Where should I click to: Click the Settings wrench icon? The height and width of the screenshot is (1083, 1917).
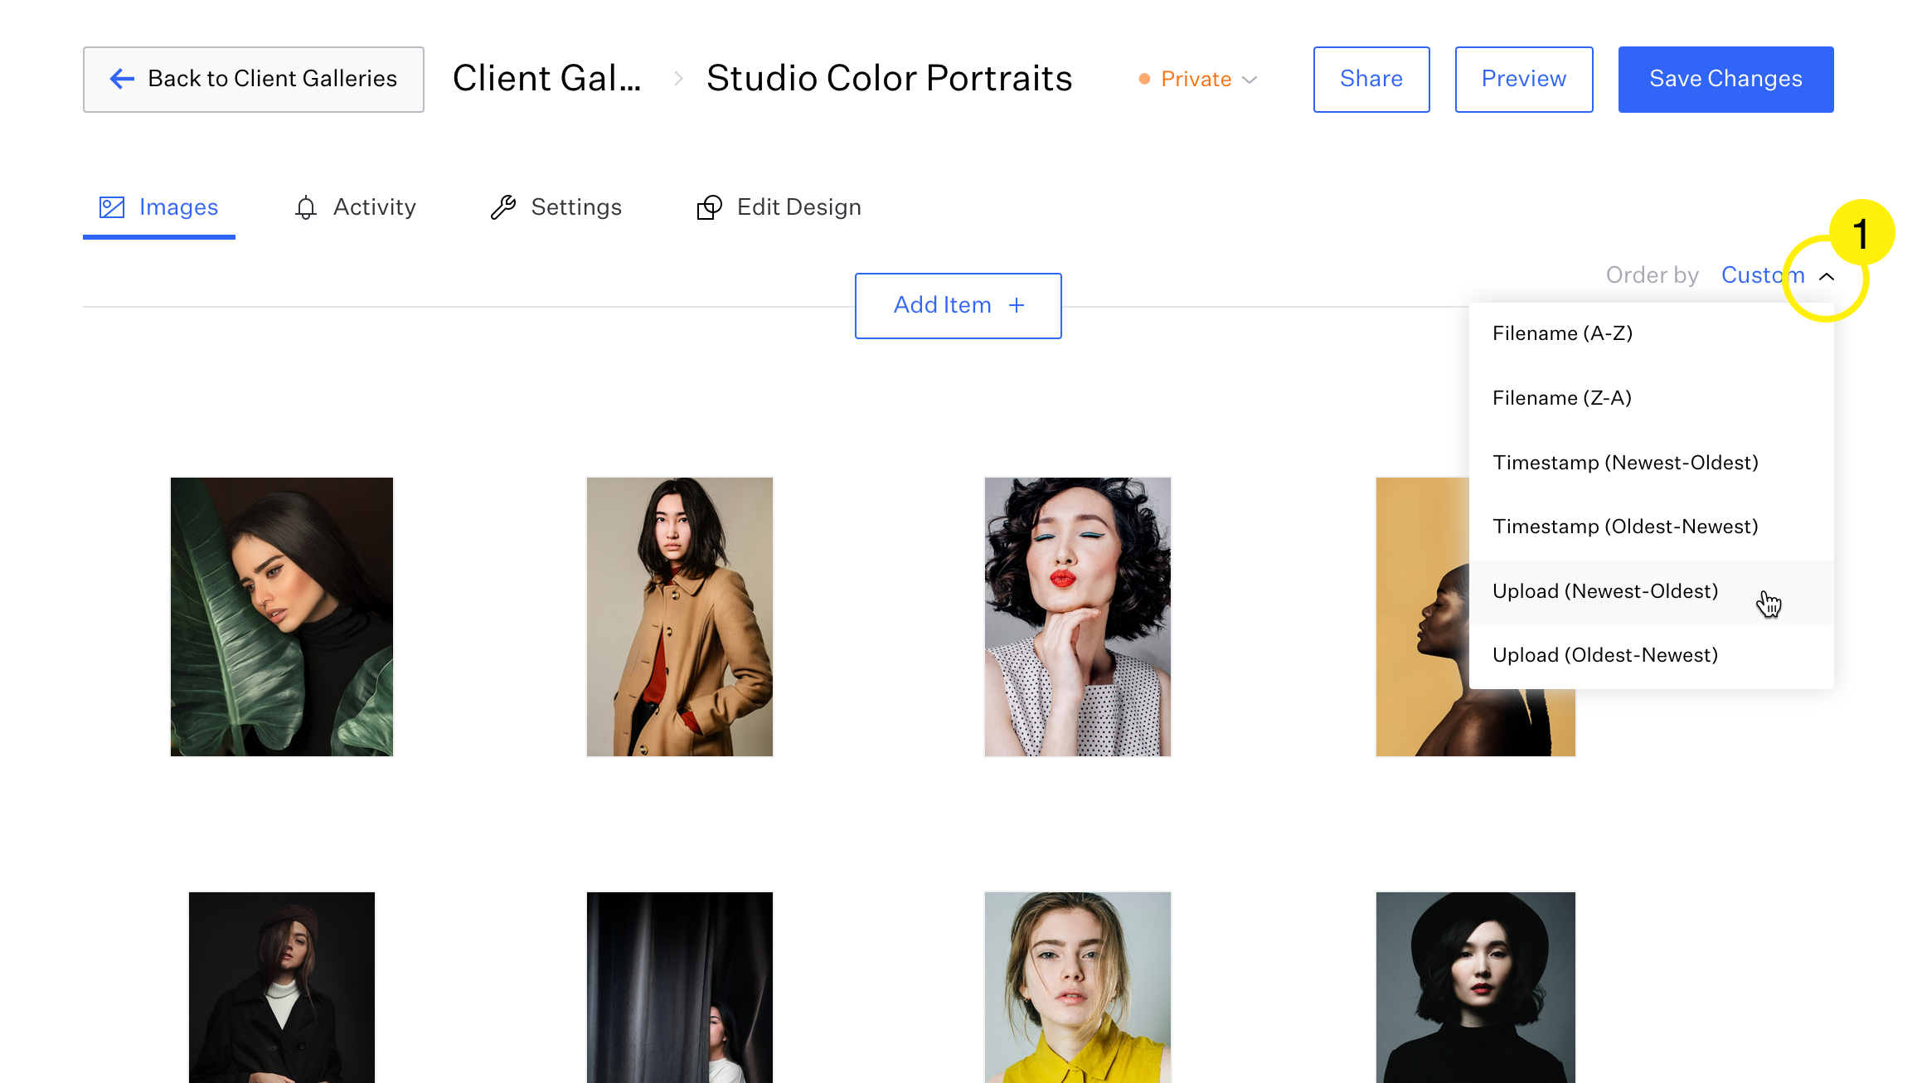click(503, 207)
